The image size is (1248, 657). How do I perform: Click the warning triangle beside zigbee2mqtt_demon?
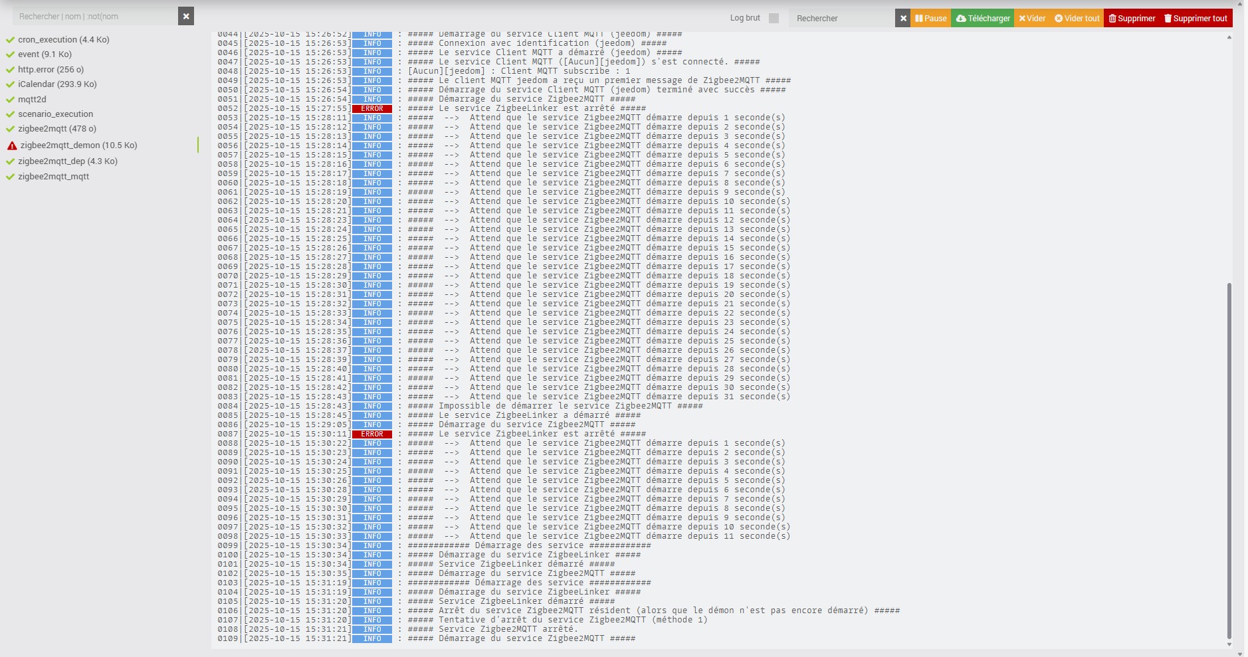(12, 145)
